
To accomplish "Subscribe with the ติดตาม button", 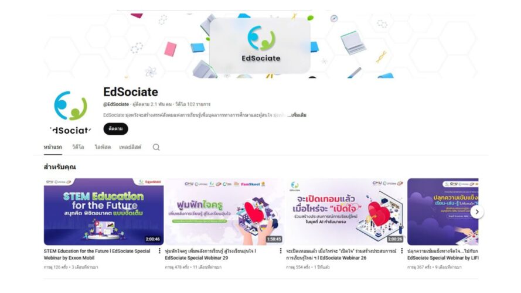I will [115, 129].
